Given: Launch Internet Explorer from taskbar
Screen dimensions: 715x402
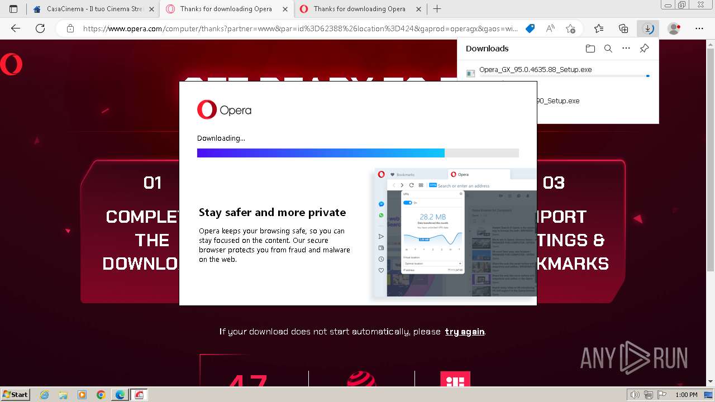Looking at the screenshot, I should 45,395.
